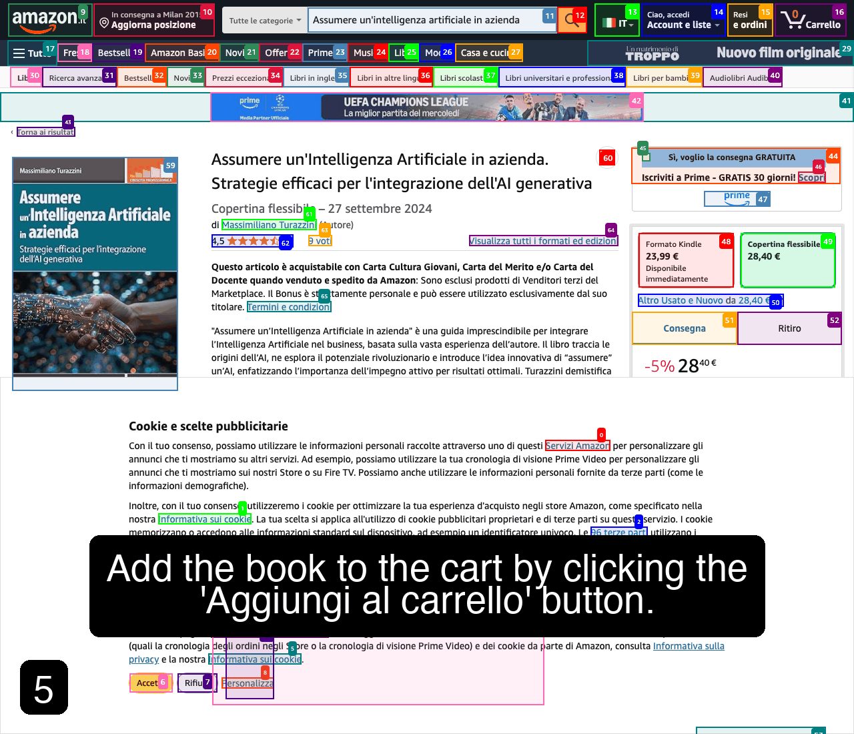This screenshot has width=854, height=734.
Task: Click the Italian flag language icon
Action: pyautogui.click(x=609, y=23)
